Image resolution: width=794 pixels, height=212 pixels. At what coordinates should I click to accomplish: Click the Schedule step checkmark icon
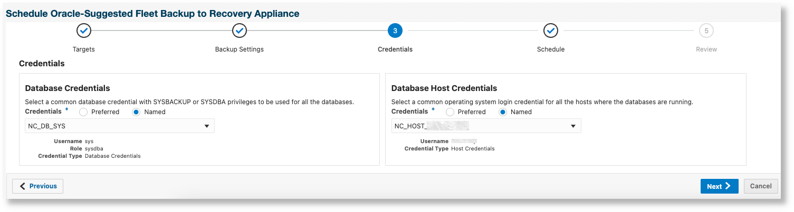point(551,31)
